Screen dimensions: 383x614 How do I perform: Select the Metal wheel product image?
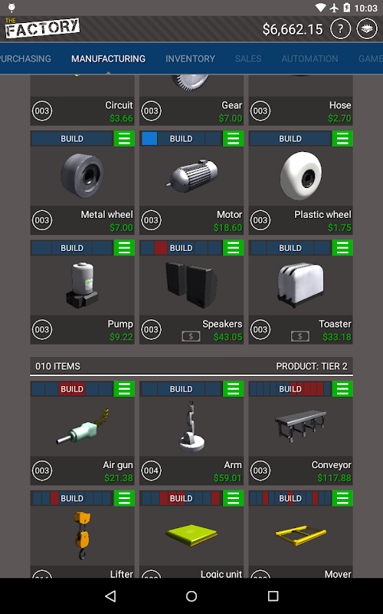pos(83,176)
